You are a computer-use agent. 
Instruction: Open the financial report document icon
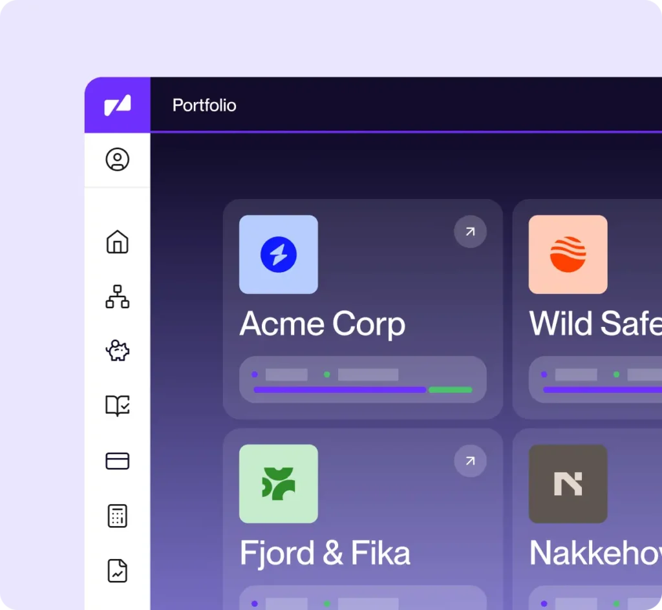coord(117,571)
